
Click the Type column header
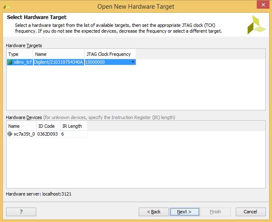pyautogui.click(x=20, y=54)
